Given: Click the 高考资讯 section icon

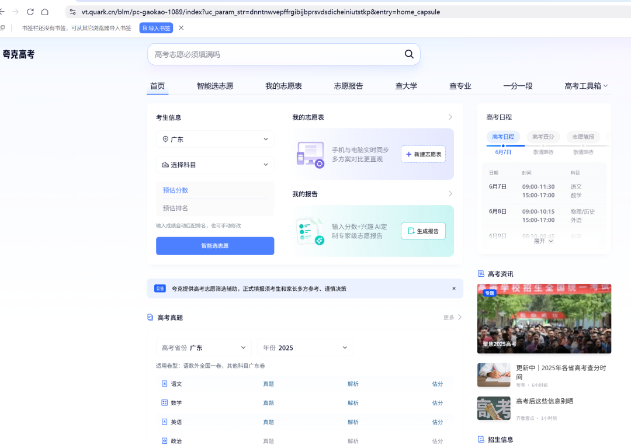Looking at the screenshot, I should point(481,273).
